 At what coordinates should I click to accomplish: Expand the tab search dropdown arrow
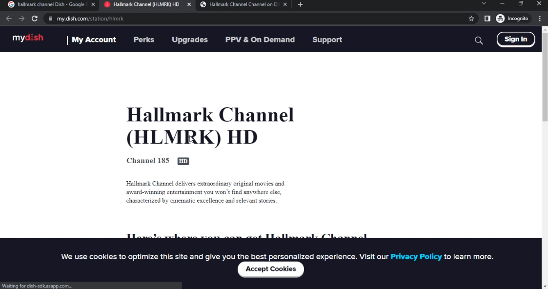[484, 3]
